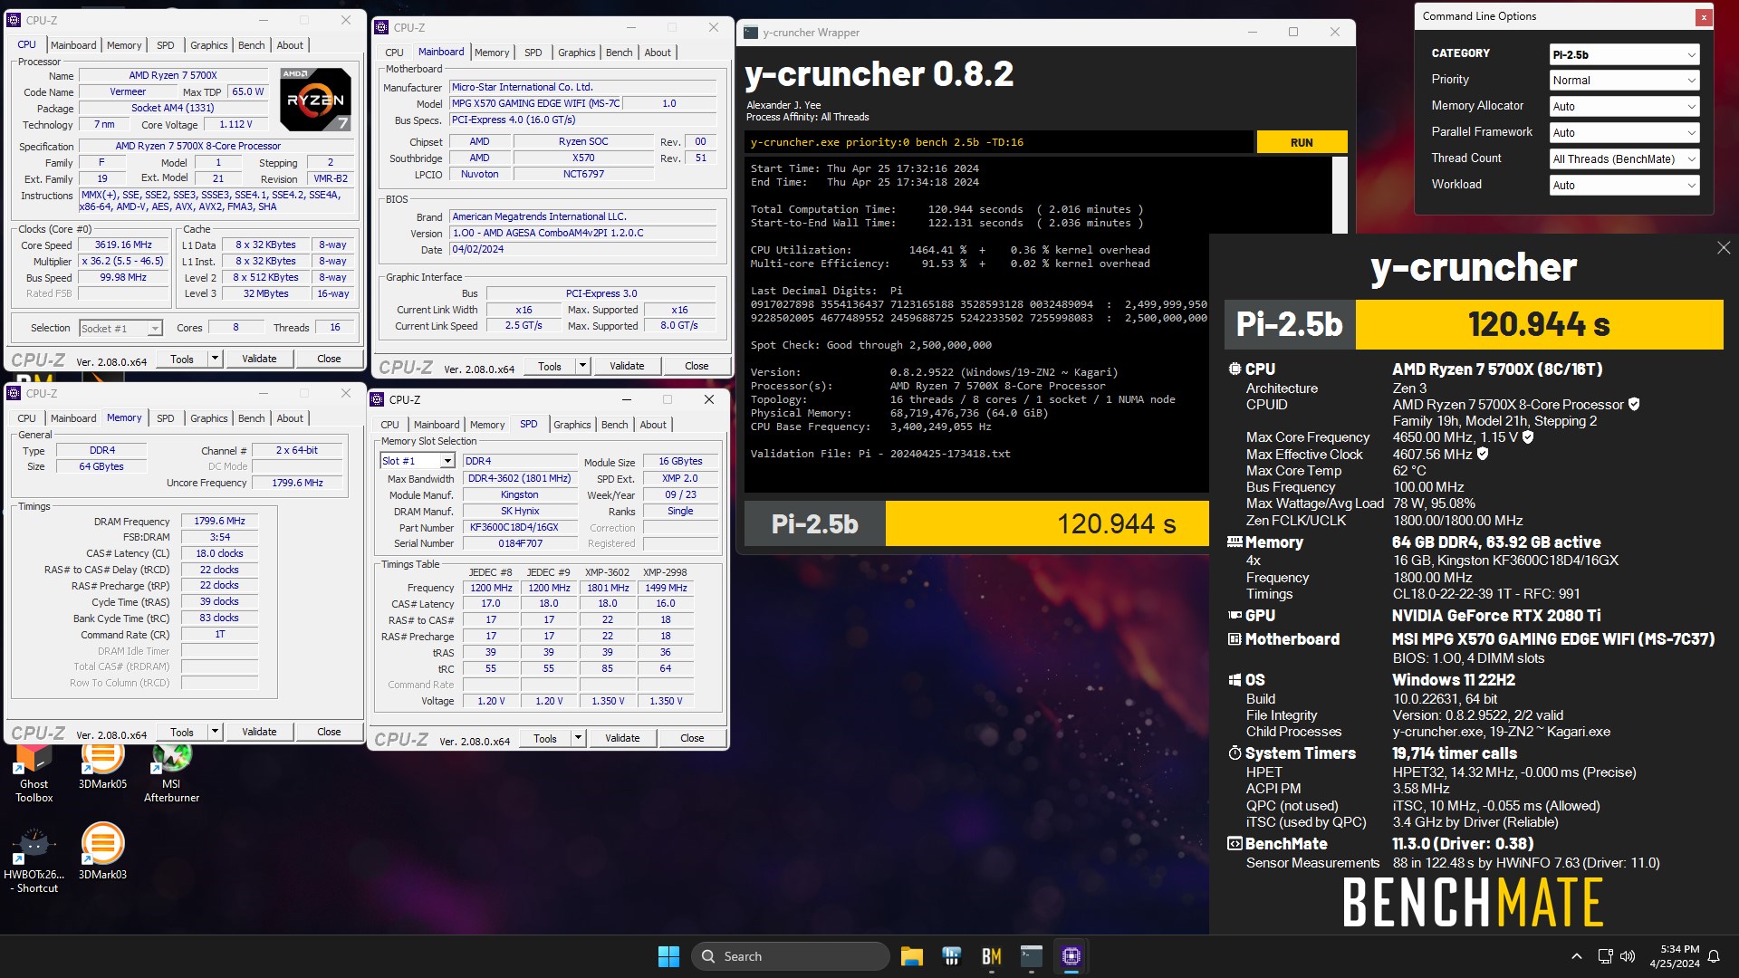1739x978 pixels.
Task: Click the Module Size 16 GBytes value
Action: (x=680, y=461)
